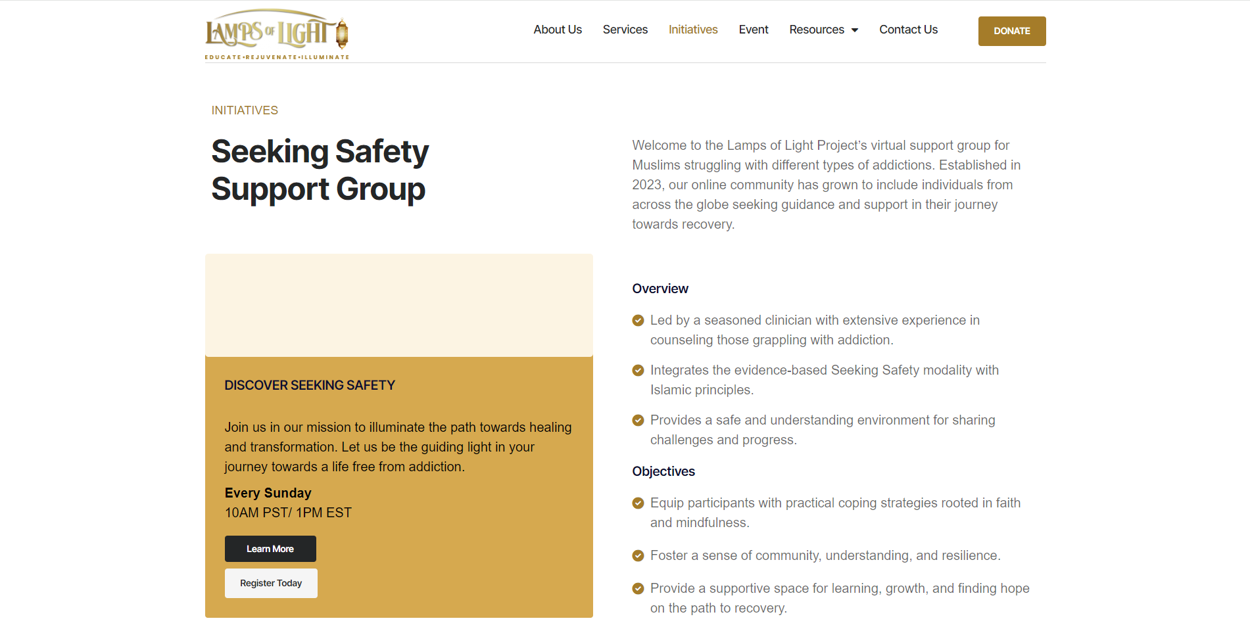
Task: Click the Register Today button
Action: [271, 583]
